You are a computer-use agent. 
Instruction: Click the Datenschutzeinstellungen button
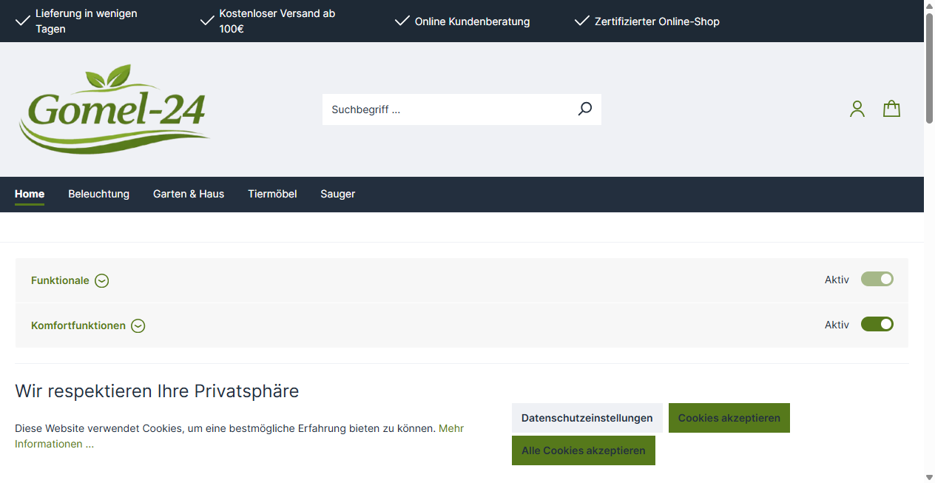(x=587, y=417)
